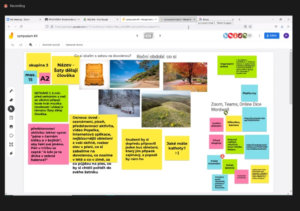Select the 'Název - Šaty dělají člověka' note

pyautogui.click(x=66, y=70)
